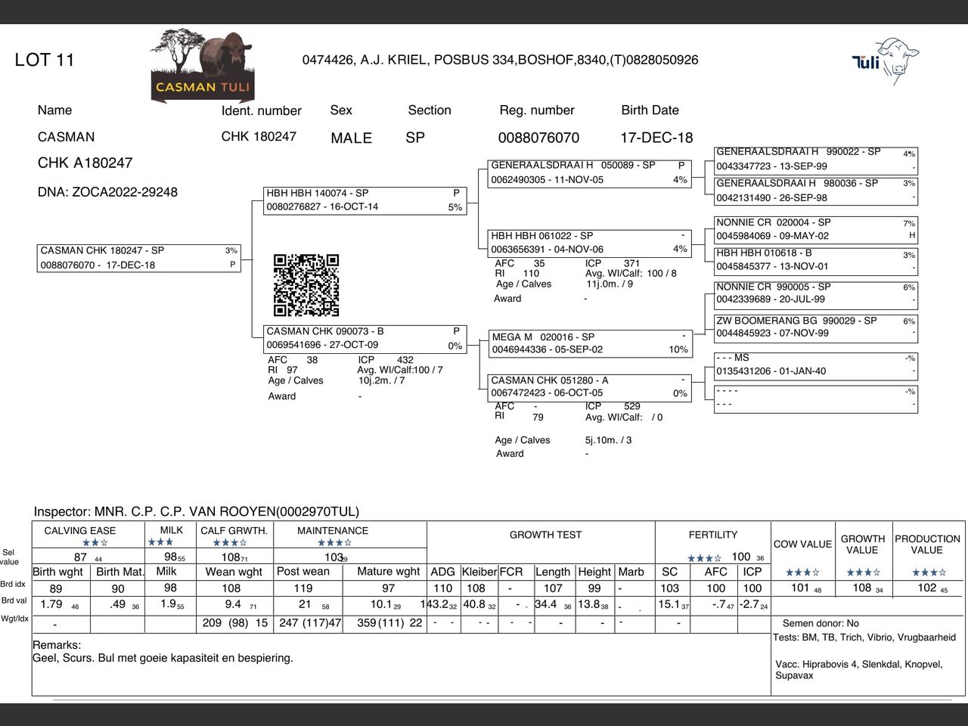Click the Maintenance star rating

coord(334,542)
